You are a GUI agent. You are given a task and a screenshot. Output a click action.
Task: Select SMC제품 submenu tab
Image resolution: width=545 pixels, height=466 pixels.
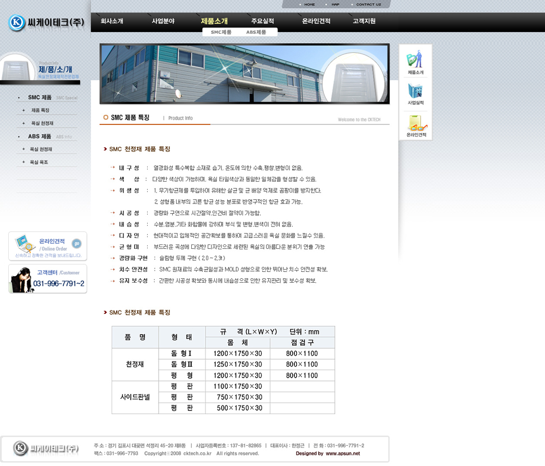tap(221, 32)
